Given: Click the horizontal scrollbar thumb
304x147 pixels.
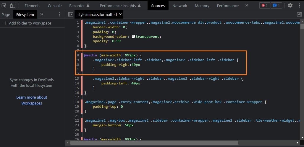Looking at the screenshot, I should pyautogui.click(x=154, y=143).
